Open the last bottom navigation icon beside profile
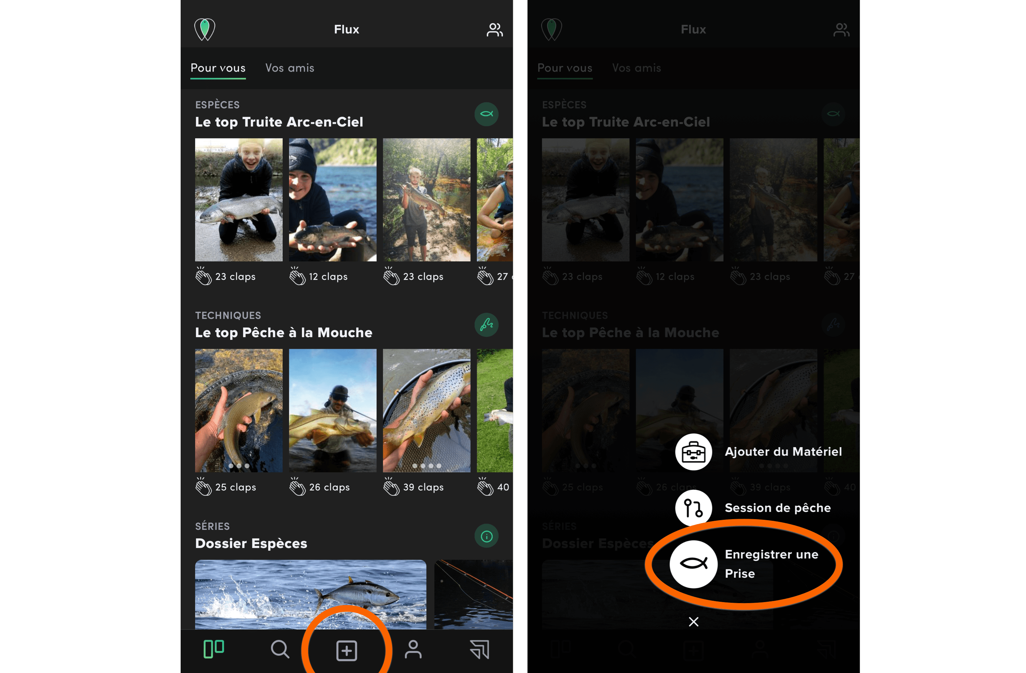The height and width of the screenshot is (673, 1026). pyautogui.click(x=479, y=649)
